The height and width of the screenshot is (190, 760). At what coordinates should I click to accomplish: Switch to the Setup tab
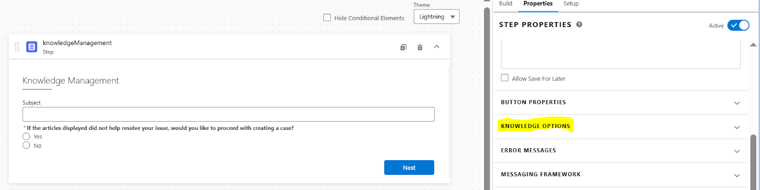click(x=571, y=4)
